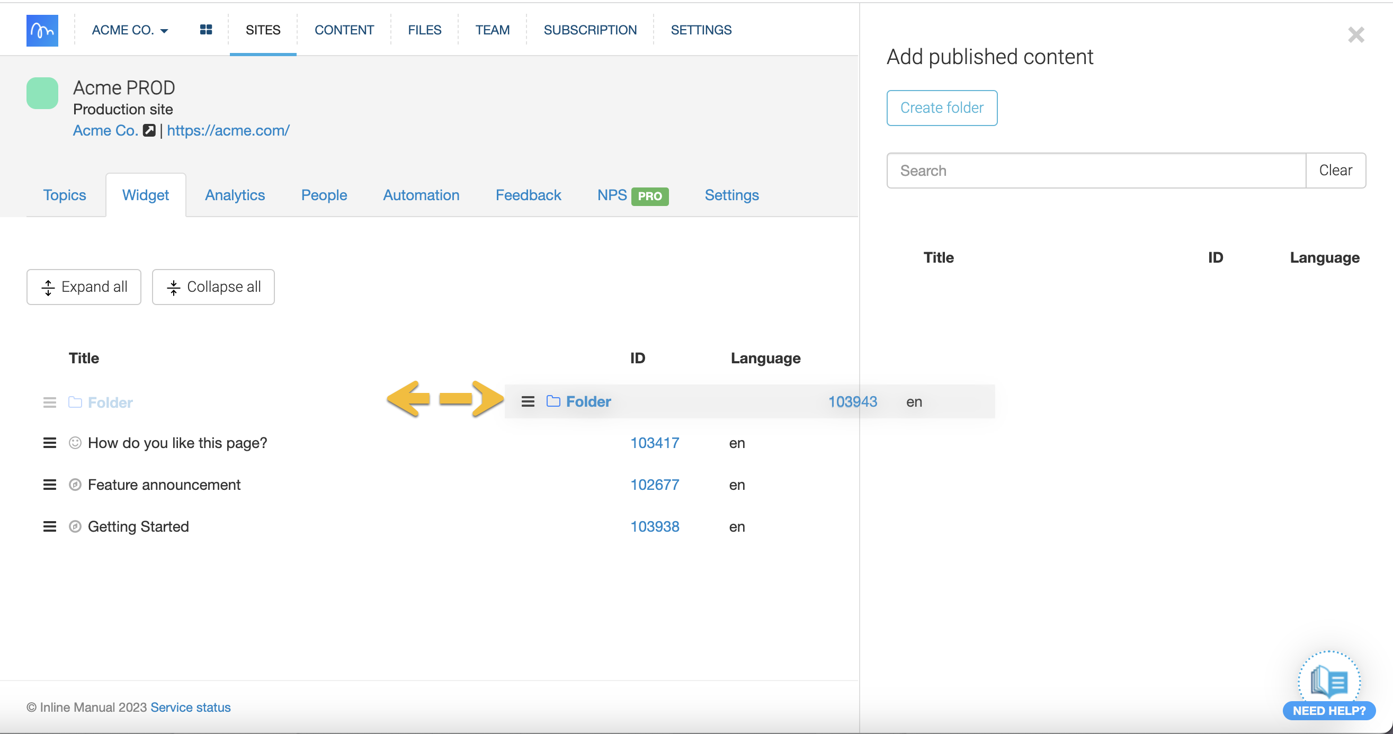
Task: Focus the Search input field
Action: point(1096,171)
